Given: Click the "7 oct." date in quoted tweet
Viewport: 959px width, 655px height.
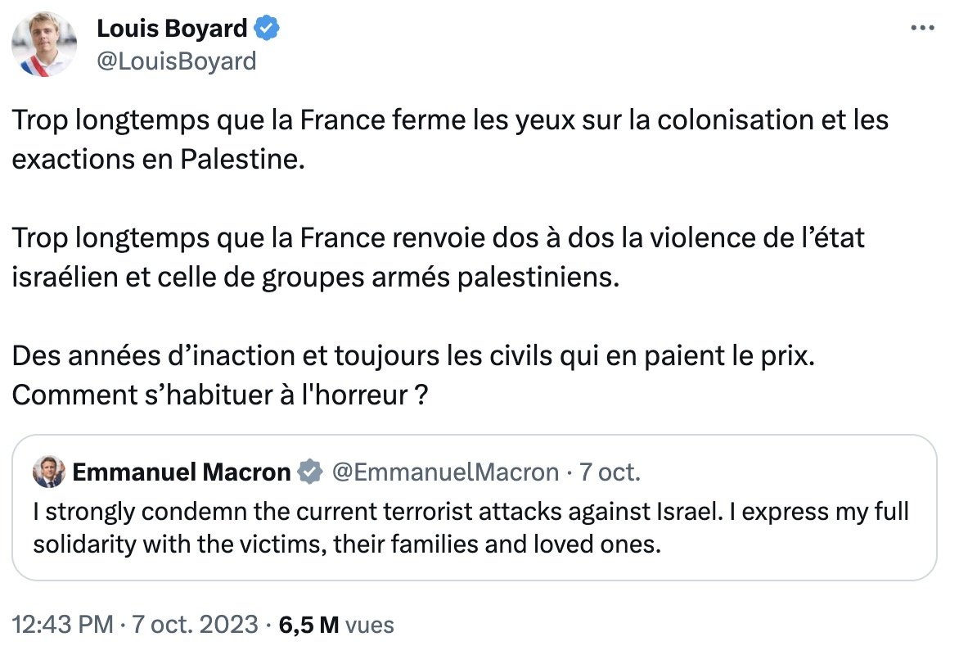Looking at the screenshot, I should 610,472.
